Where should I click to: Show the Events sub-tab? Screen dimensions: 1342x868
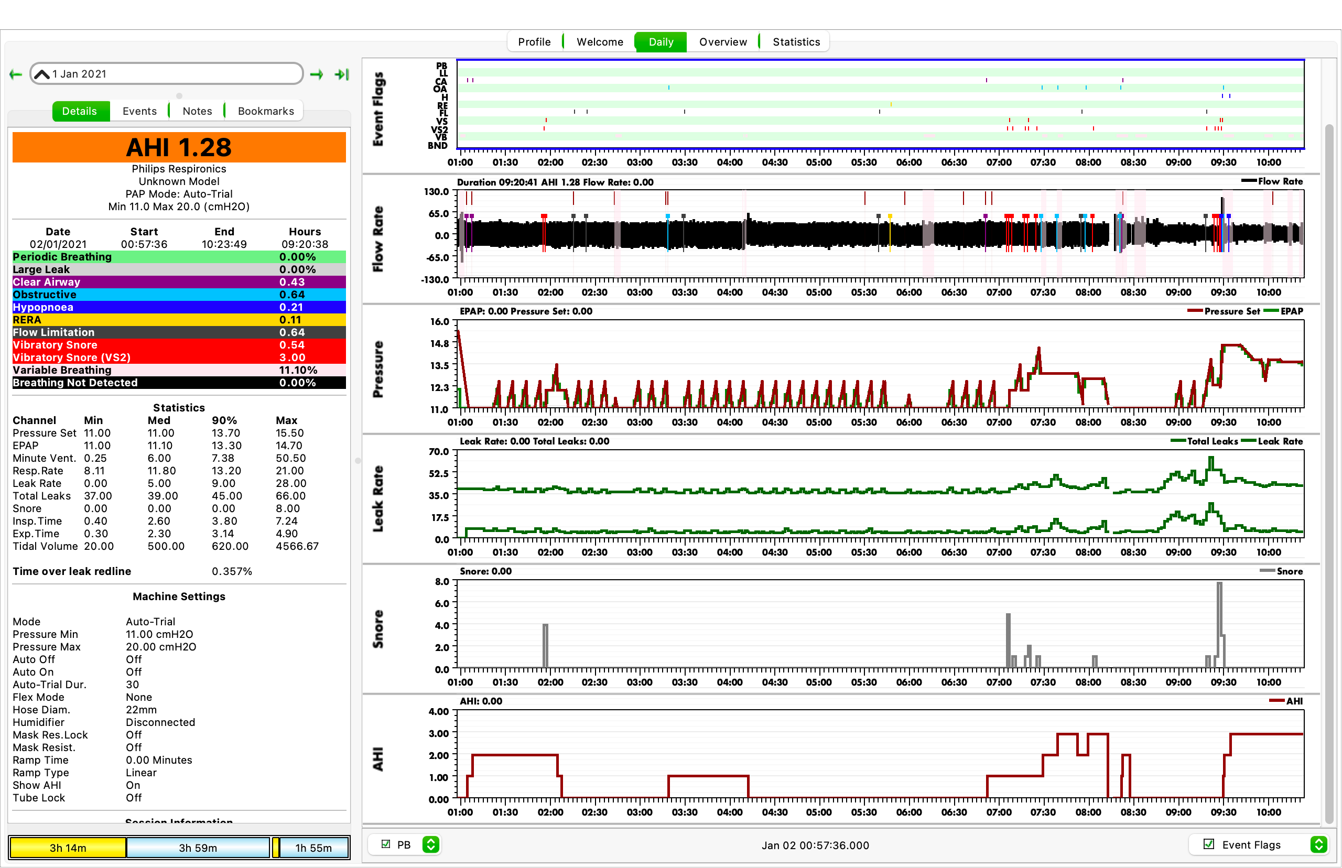[139, 111]
